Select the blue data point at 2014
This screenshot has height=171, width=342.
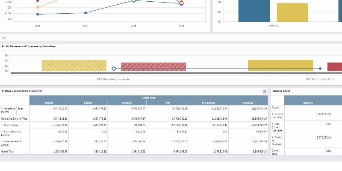pyautogui.click(x=85, y=13)
